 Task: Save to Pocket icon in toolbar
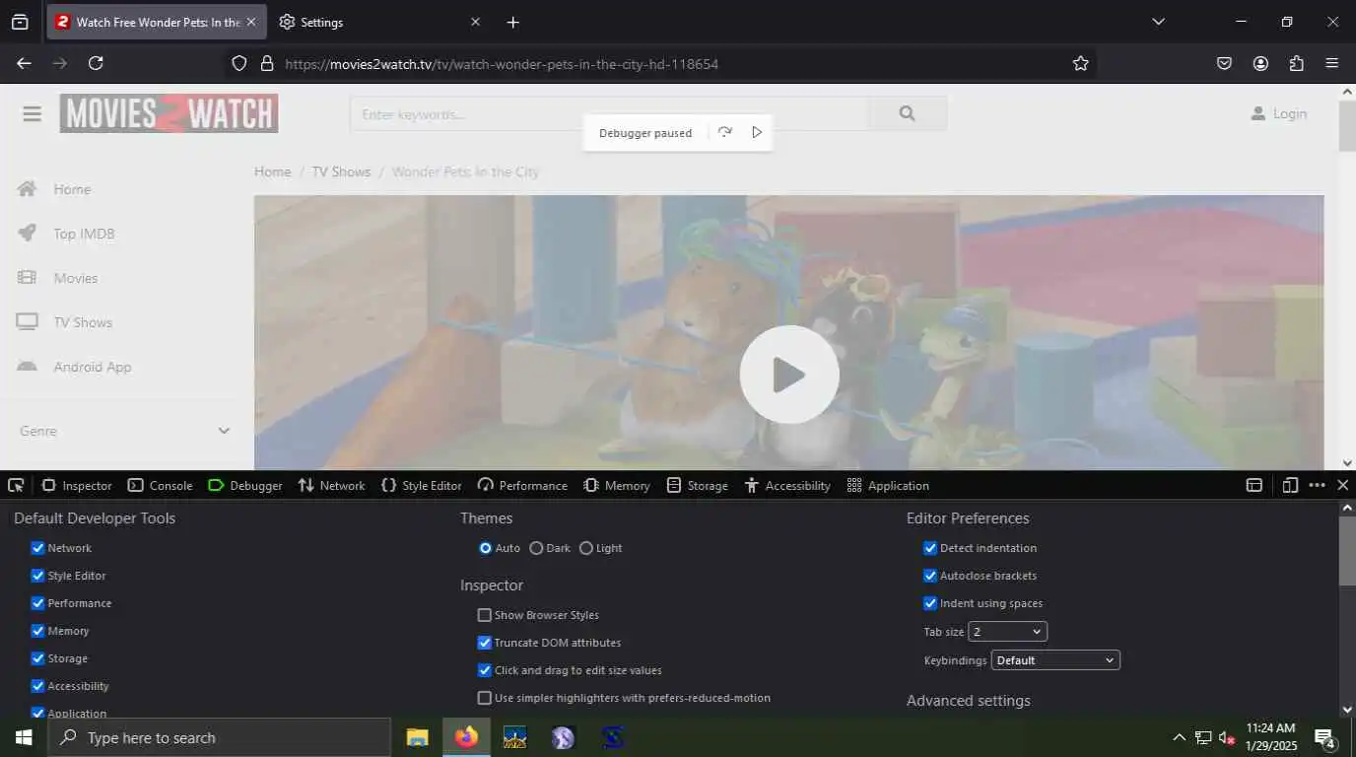tap(1224, 63)
